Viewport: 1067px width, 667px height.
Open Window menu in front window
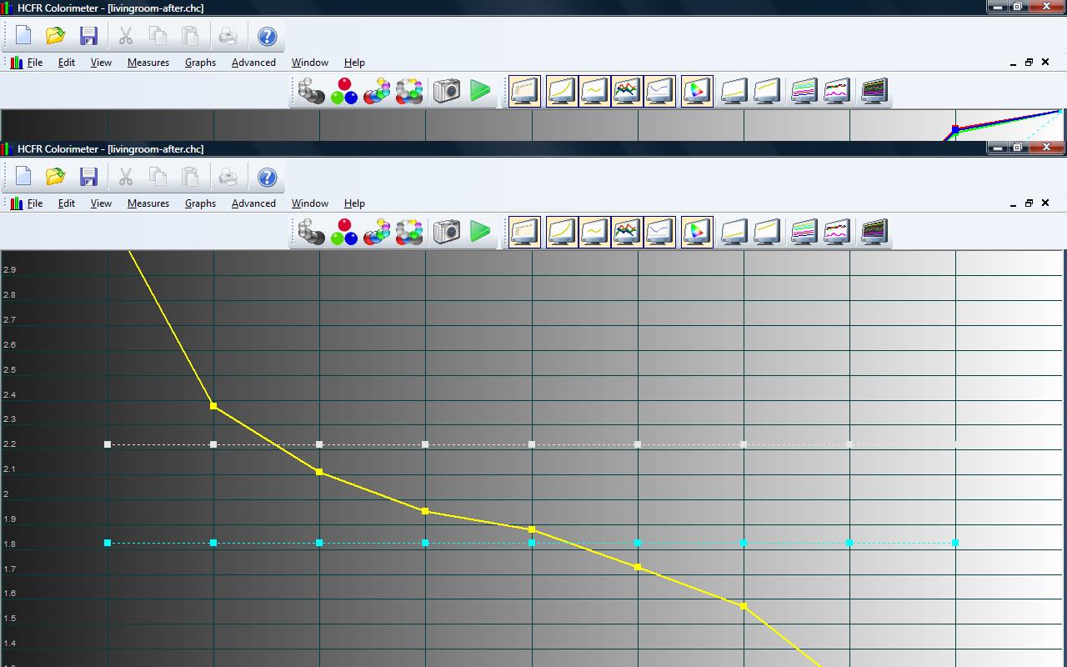pyautogui.click(x=310, y=203)
